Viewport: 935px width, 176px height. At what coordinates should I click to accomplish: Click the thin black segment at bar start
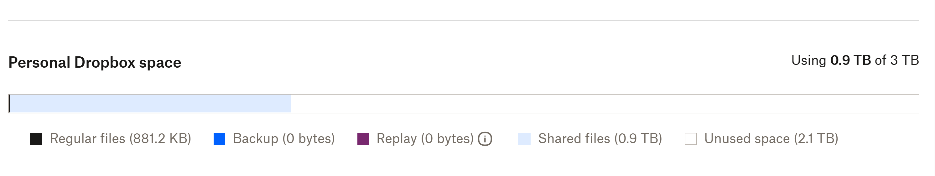pyautogui.click(x=9, y=104)
